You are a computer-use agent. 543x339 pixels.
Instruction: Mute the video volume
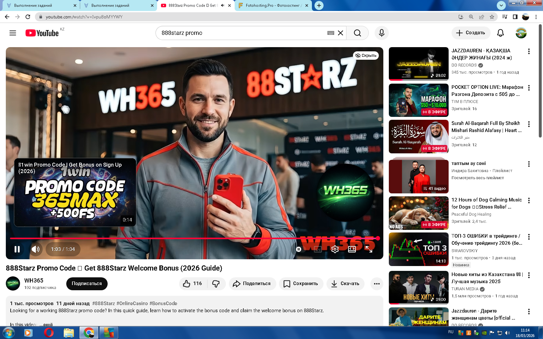pos(36,249)
